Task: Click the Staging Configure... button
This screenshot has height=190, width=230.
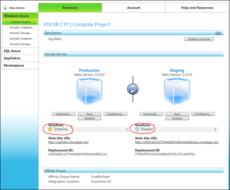Action: 203,114
